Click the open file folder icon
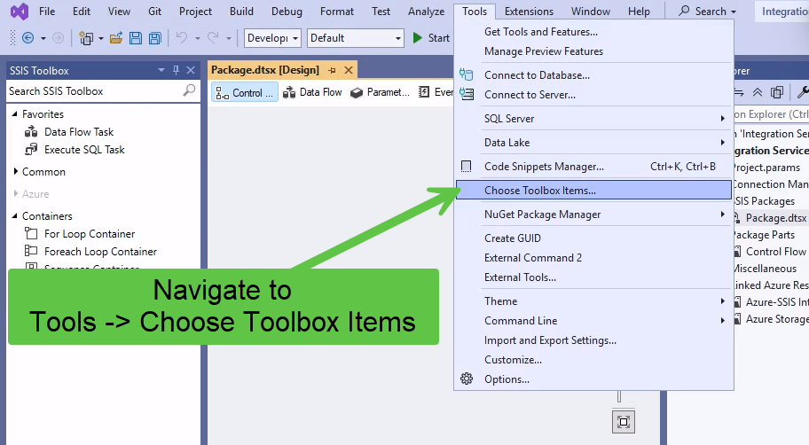The height and width of the screenshot is (445, 809). click(116, 37)
